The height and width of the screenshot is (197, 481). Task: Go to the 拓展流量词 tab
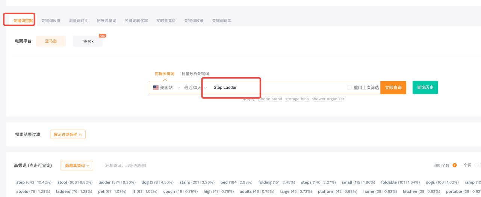pos(106,21)
